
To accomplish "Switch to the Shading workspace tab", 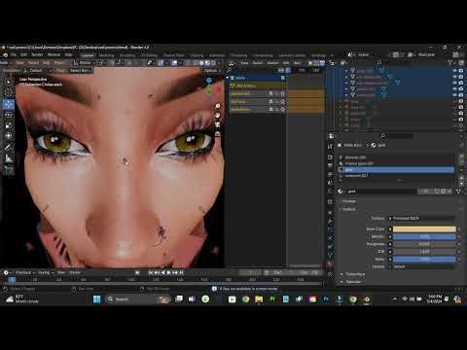I will 197,55.
